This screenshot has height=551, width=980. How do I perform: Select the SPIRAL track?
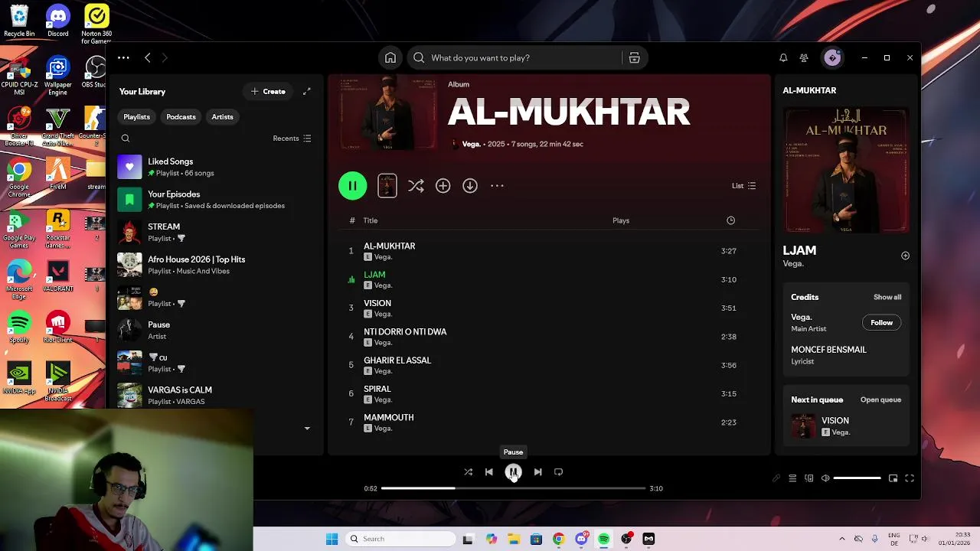point(549,394)
